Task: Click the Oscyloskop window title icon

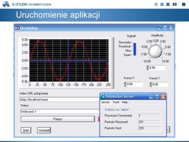Action: pyautogui.click(x=17, y=28)
